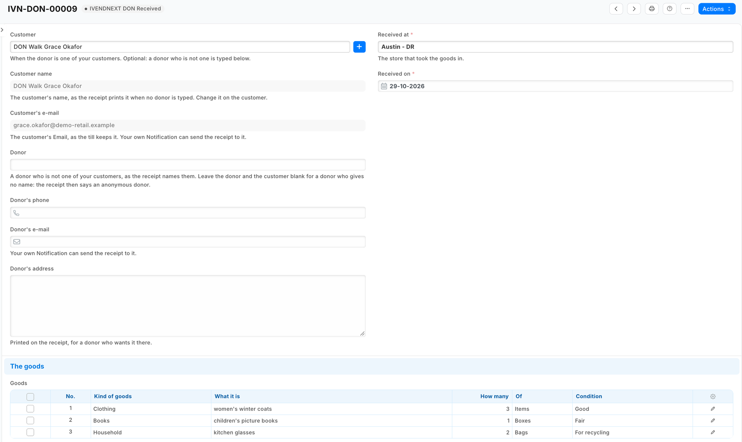Open the Received at store field
The image size is (742, 442).
(555, 47)
